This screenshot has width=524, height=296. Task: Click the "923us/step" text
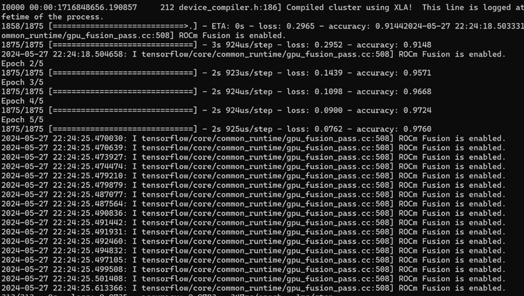click(248, 73)
